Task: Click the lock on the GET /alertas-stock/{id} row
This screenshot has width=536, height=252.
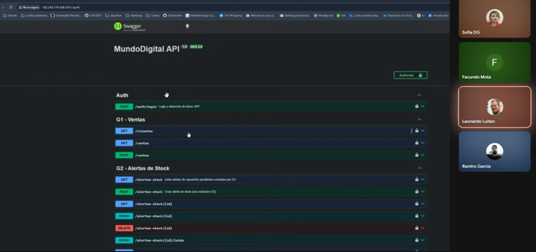Action: (417, 204)
